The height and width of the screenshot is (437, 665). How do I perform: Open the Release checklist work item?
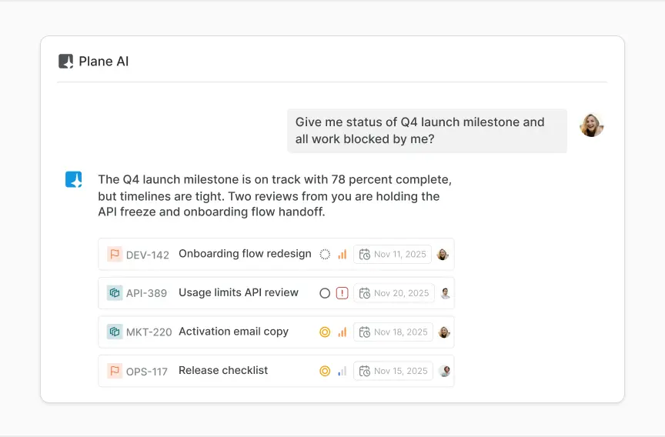click(223, 370)
